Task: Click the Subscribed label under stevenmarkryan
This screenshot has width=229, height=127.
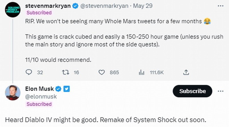Action: point(39,13)
